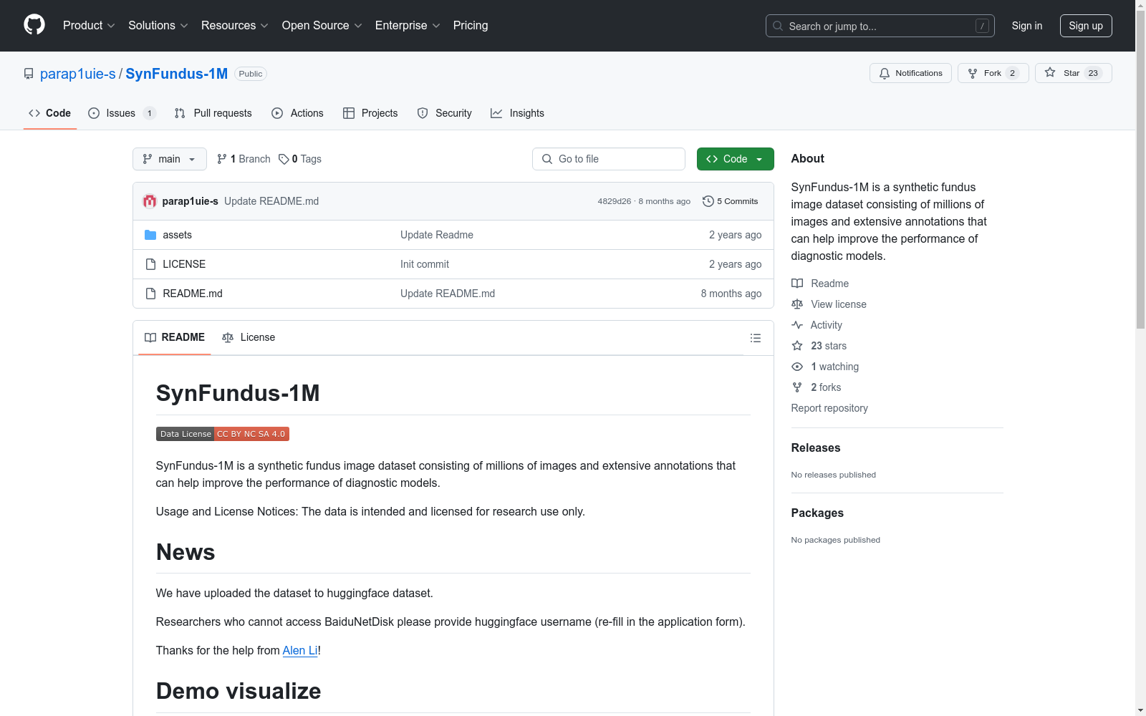This screenshot has height=716, width=1146.
Task: Open the Issues tab
Action: click(122, 113)
